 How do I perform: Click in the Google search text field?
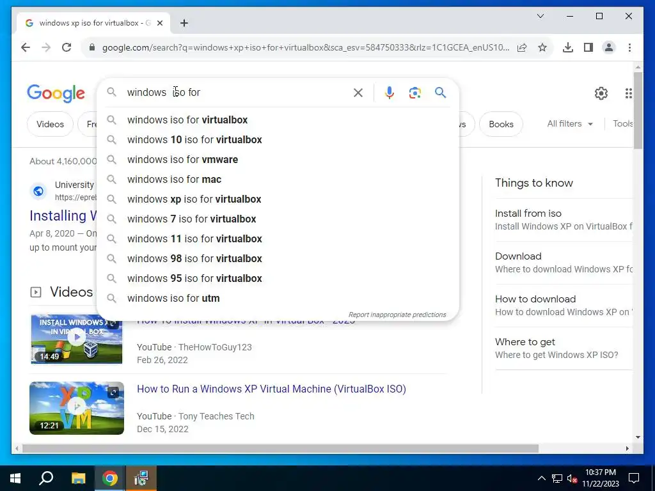click(238, 92)
